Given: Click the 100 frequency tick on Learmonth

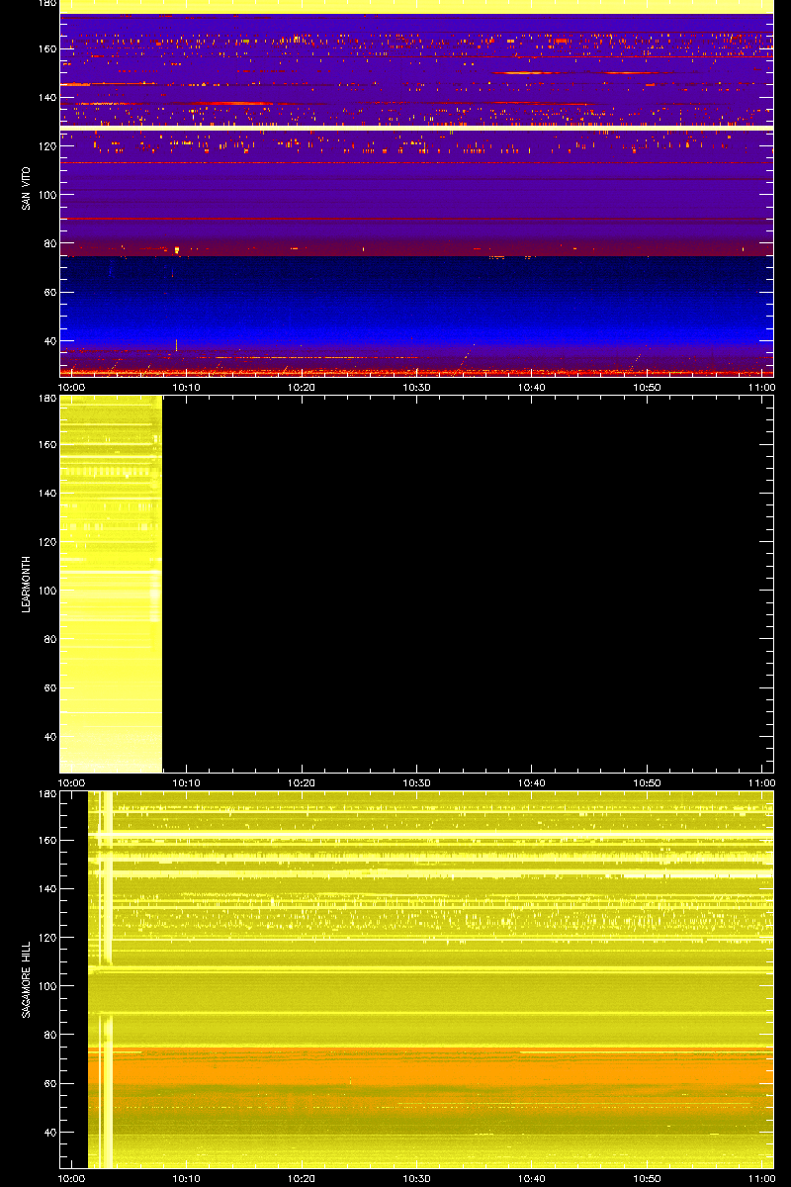Looking at the screenshot, I should (45, 591).
